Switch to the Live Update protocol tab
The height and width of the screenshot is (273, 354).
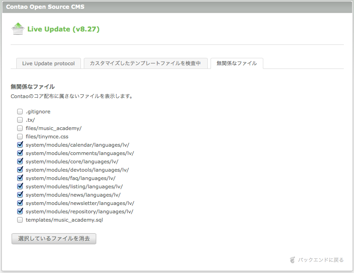[49, 63]
